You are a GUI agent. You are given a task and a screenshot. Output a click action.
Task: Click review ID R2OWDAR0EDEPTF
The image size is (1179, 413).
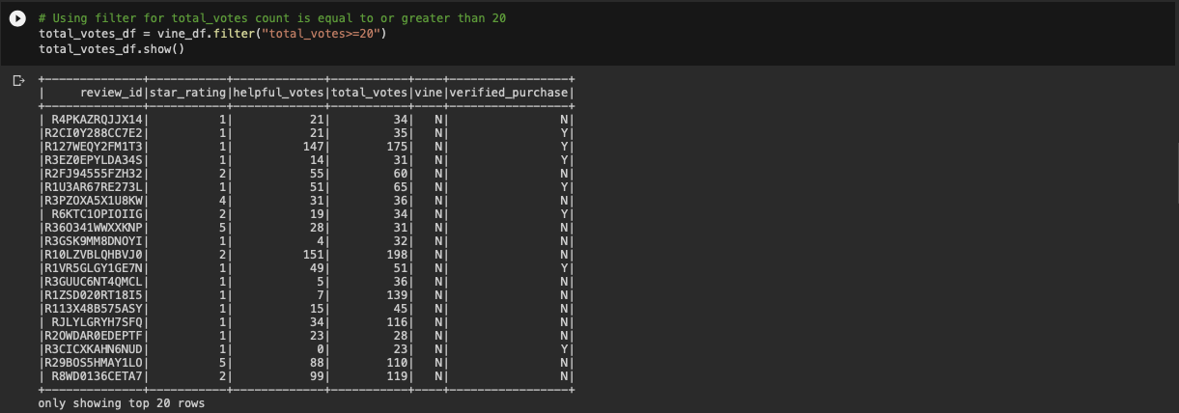pyautogui.click(x=94, y=336)
